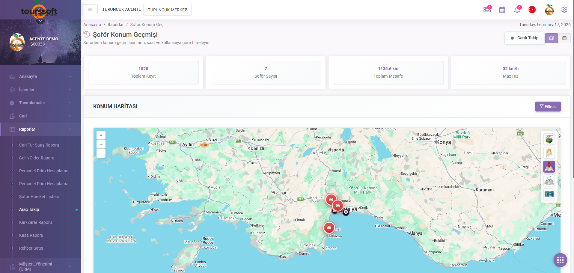Click the Filtrele button
The height and width of the screenshot is (273, 574).
548,106
